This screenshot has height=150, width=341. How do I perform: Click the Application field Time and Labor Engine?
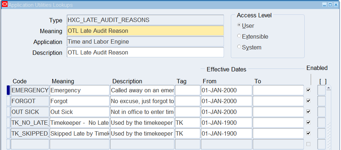coord(145,41)
